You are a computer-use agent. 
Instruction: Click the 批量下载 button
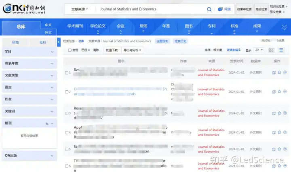[x=112, y=50]
